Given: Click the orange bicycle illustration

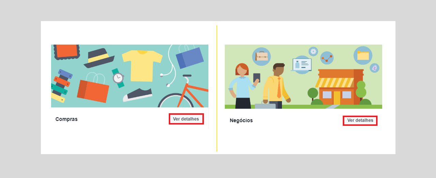Looking at the screenshot, I should pyautogui.click(x=184, y=91).
